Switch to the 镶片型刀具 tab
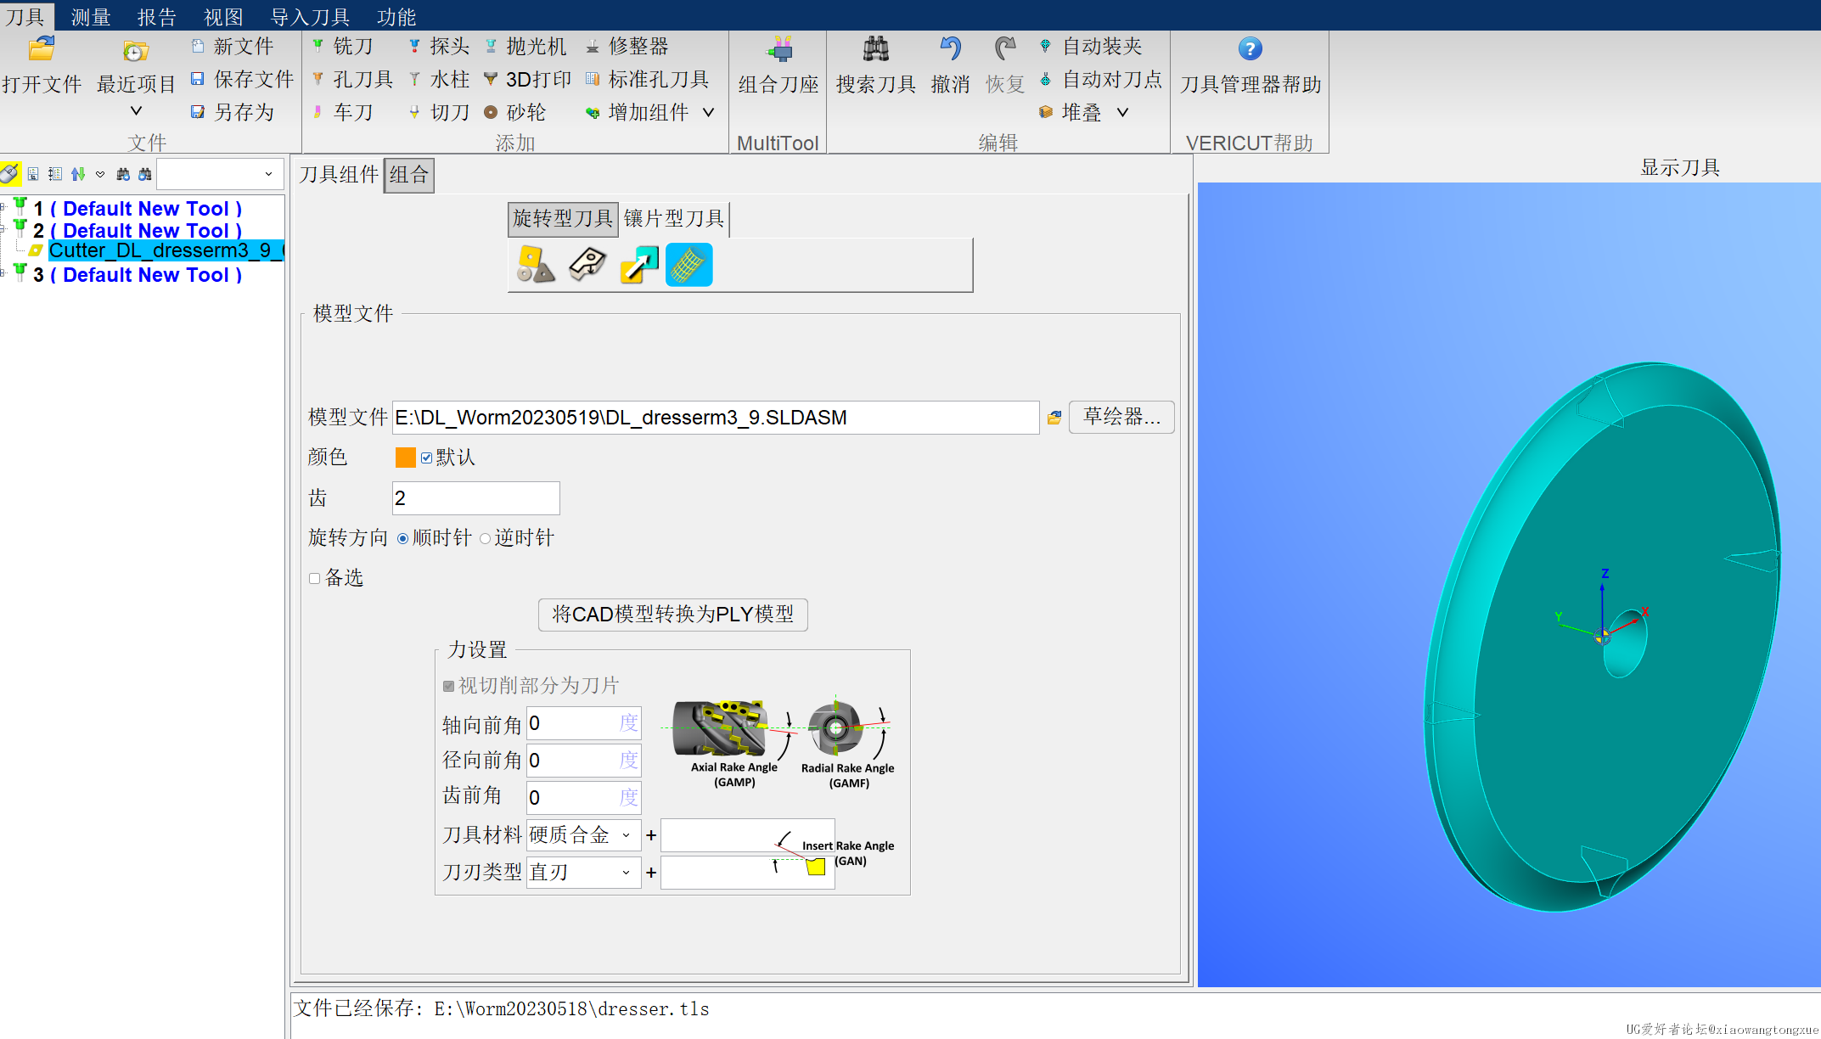 [x=674, y=219]
